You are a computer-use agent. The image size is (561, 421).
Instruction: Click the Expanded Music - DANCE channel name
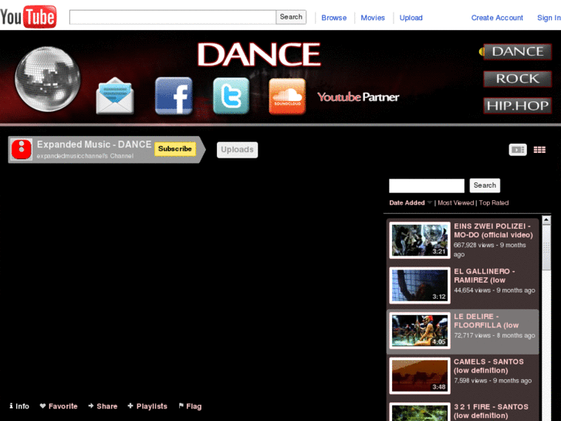[x=94, y=144]
